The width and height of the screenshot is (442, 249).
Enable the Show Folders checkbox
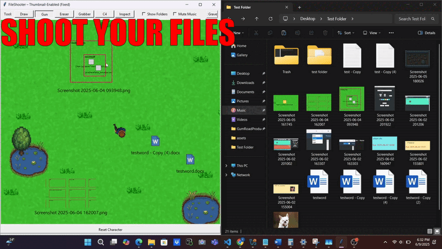click(x=144, y=14)
